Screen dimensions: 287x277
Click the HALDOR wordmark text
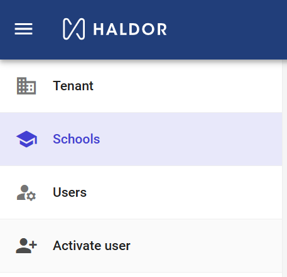click(x=130, y=29)
